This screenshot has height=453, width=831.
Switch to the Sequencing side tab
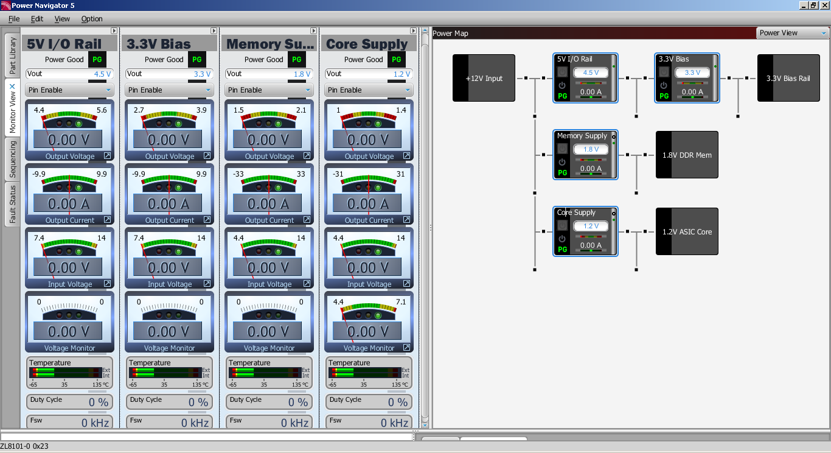12,159
